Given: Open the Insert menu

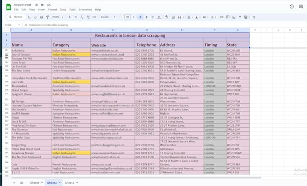Looking at the screenshot, I should coord(42,10).
